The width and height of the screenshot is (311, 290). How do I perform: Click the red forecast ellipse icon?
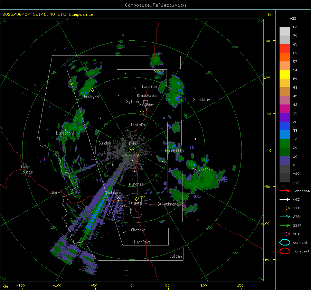[285, 251]
